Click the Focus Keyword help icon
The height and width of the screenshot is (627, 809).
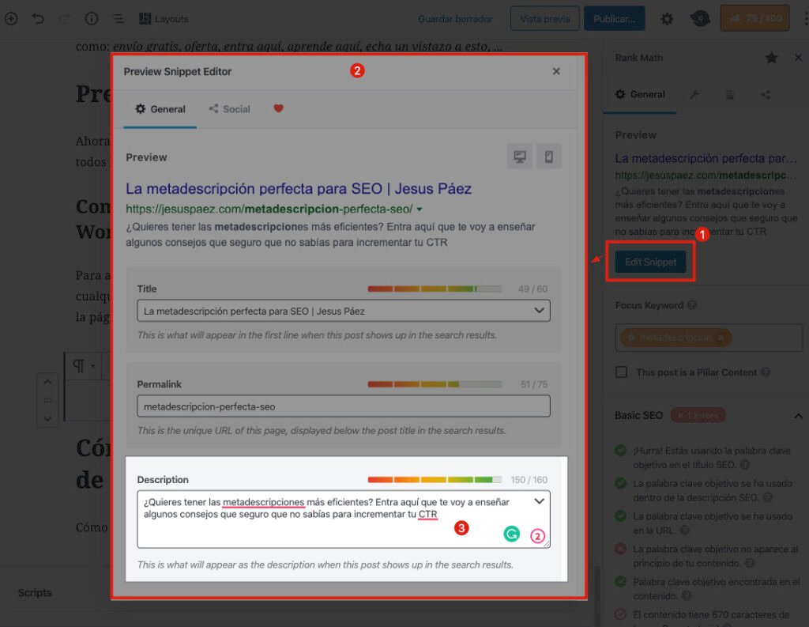coord(692,305)
